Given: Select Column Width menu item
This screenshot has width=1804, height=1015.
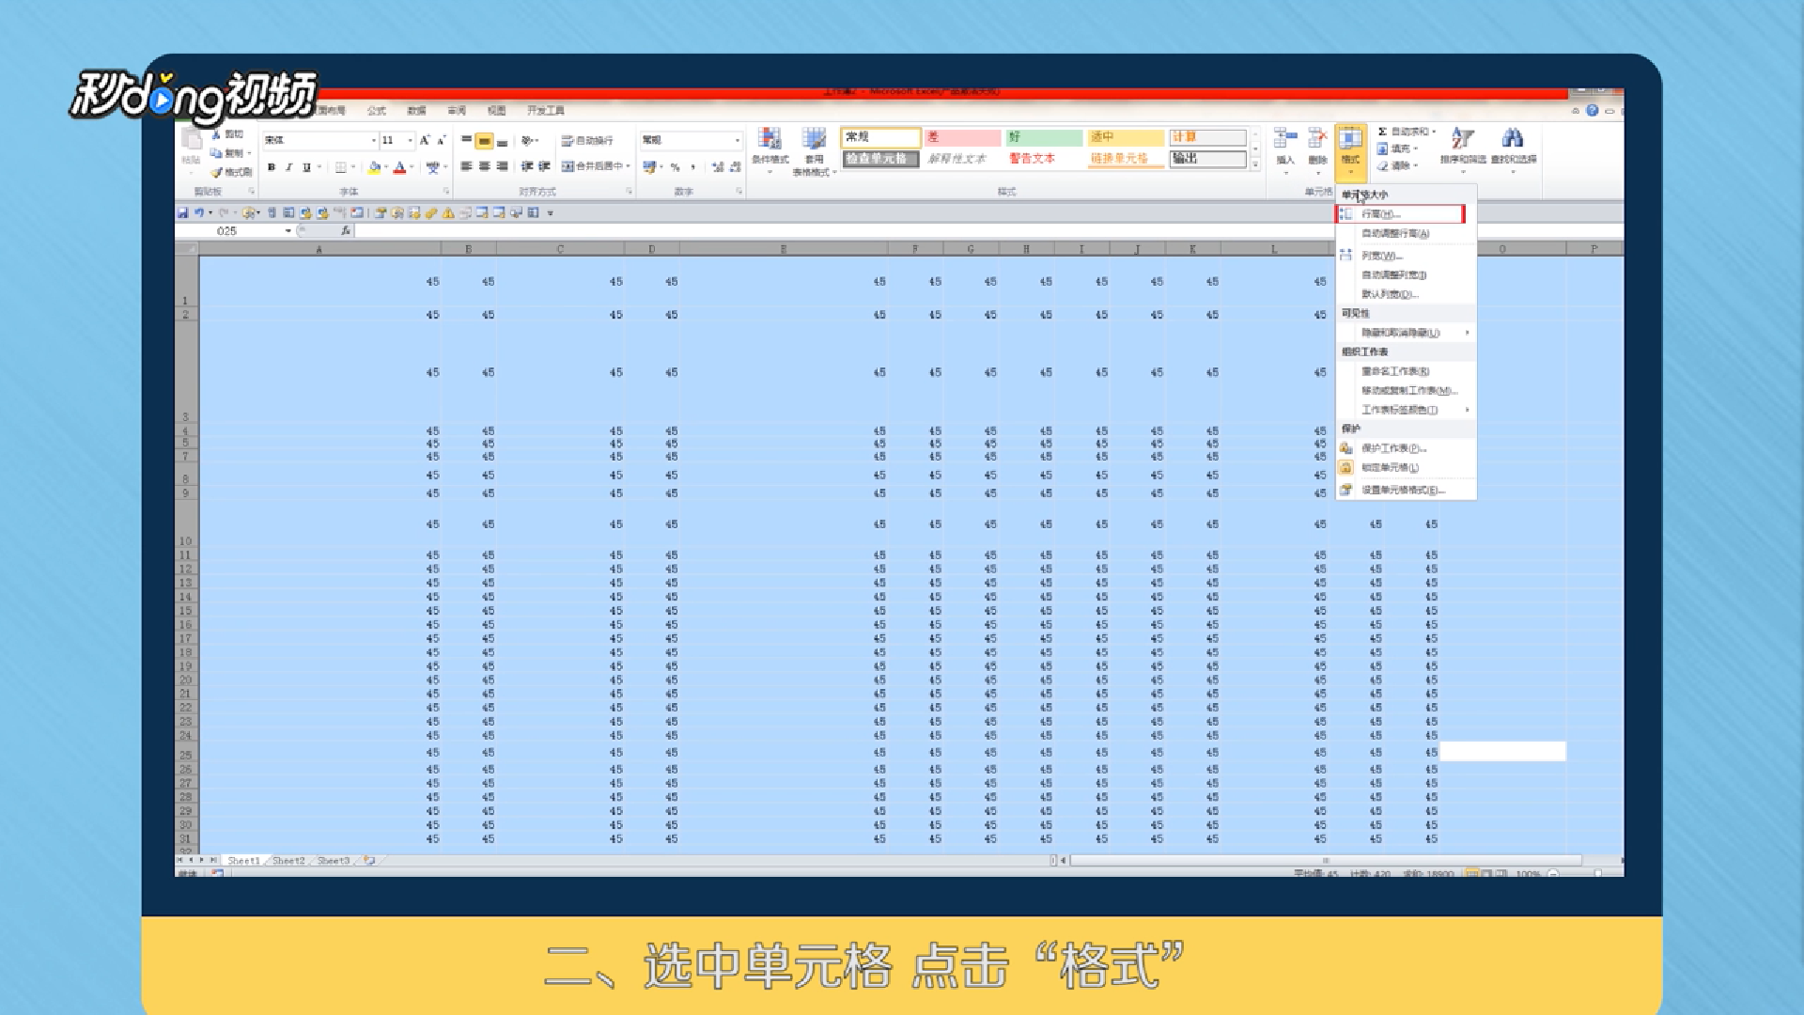Looking at the screenshot, I should [x=1381, y=256].
